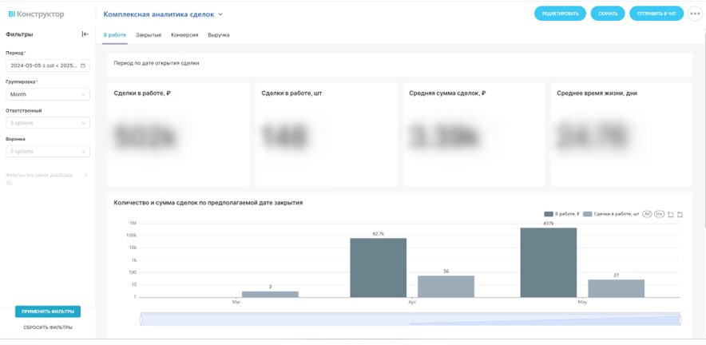Open the Ответственный 8 options dropdown
Screen dimensions: 706x345
point(48,123)
